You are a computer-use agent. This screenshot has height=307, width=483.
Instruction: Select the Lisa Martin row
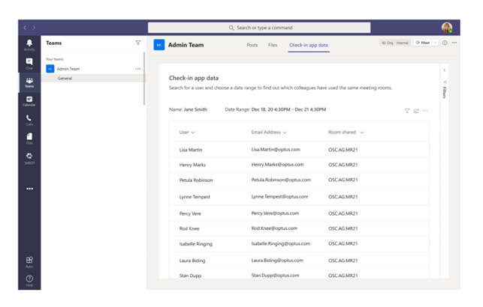[299, 150]
